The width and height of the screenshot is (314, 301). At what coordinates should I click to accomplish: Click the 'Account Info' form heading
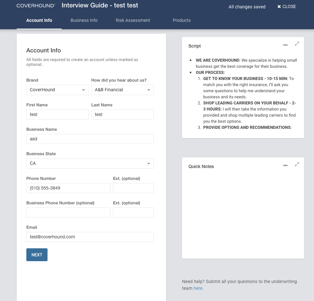pyautogui.click(x=43, y=50)
